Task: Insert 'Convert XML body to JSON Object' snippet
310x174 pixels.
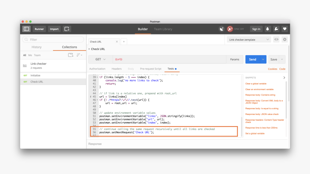Action: 264,102
